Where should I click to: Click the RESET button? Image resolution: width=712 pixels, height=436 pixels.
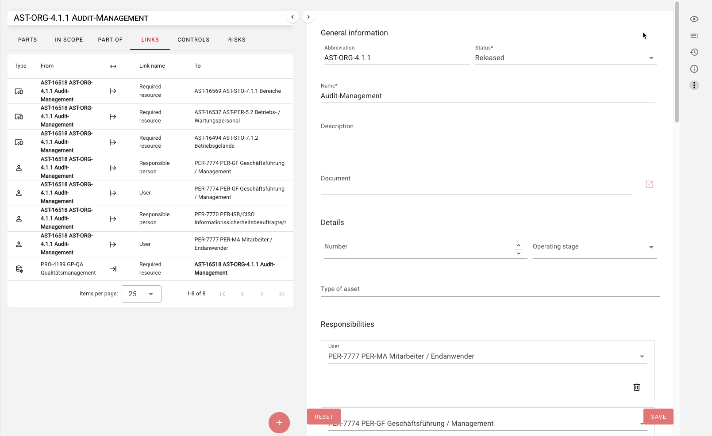click(324, 417)
